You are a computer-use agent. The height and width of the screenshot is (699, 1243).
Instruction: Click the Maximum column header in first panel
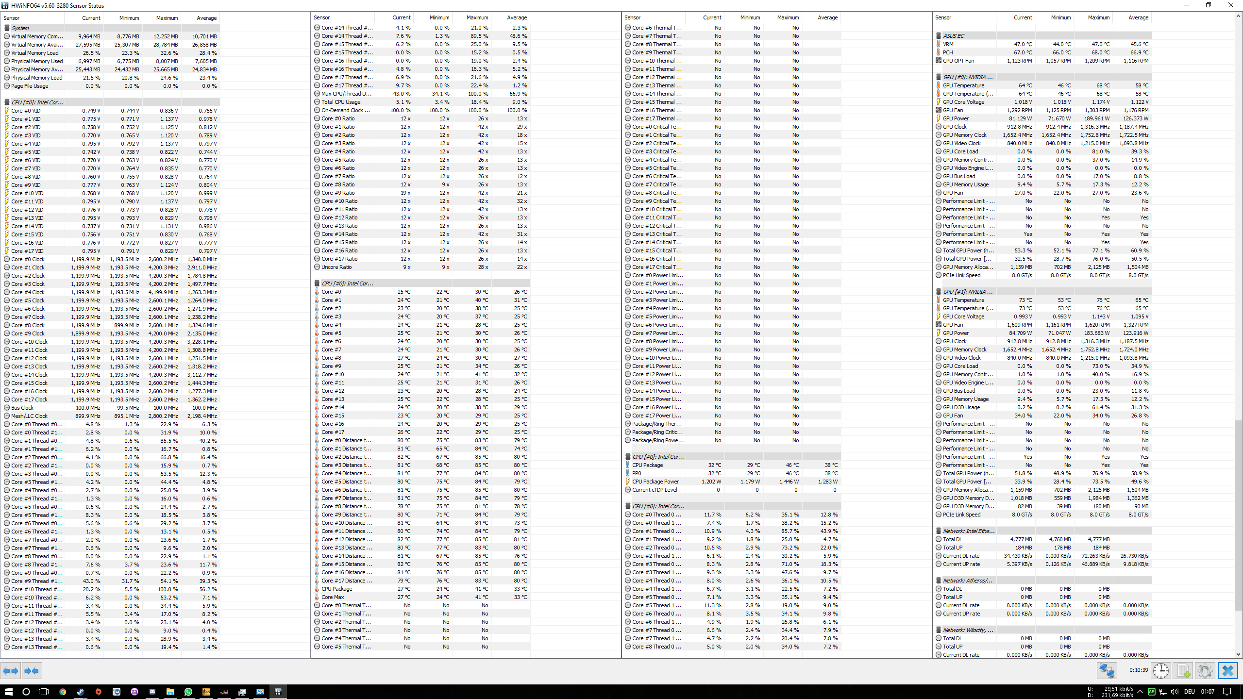(167, 18)
